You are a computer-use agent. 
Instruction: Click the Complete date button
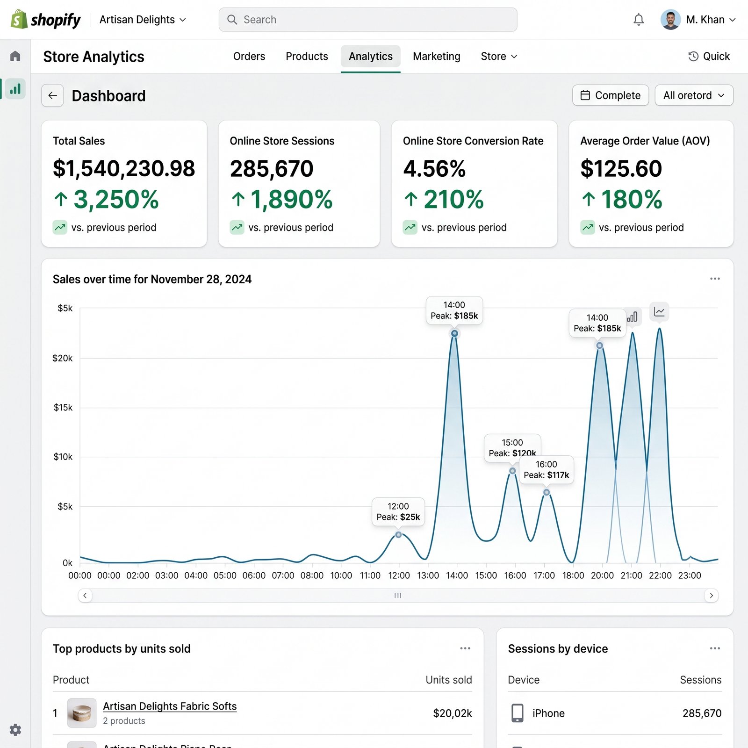coord(611,95)
